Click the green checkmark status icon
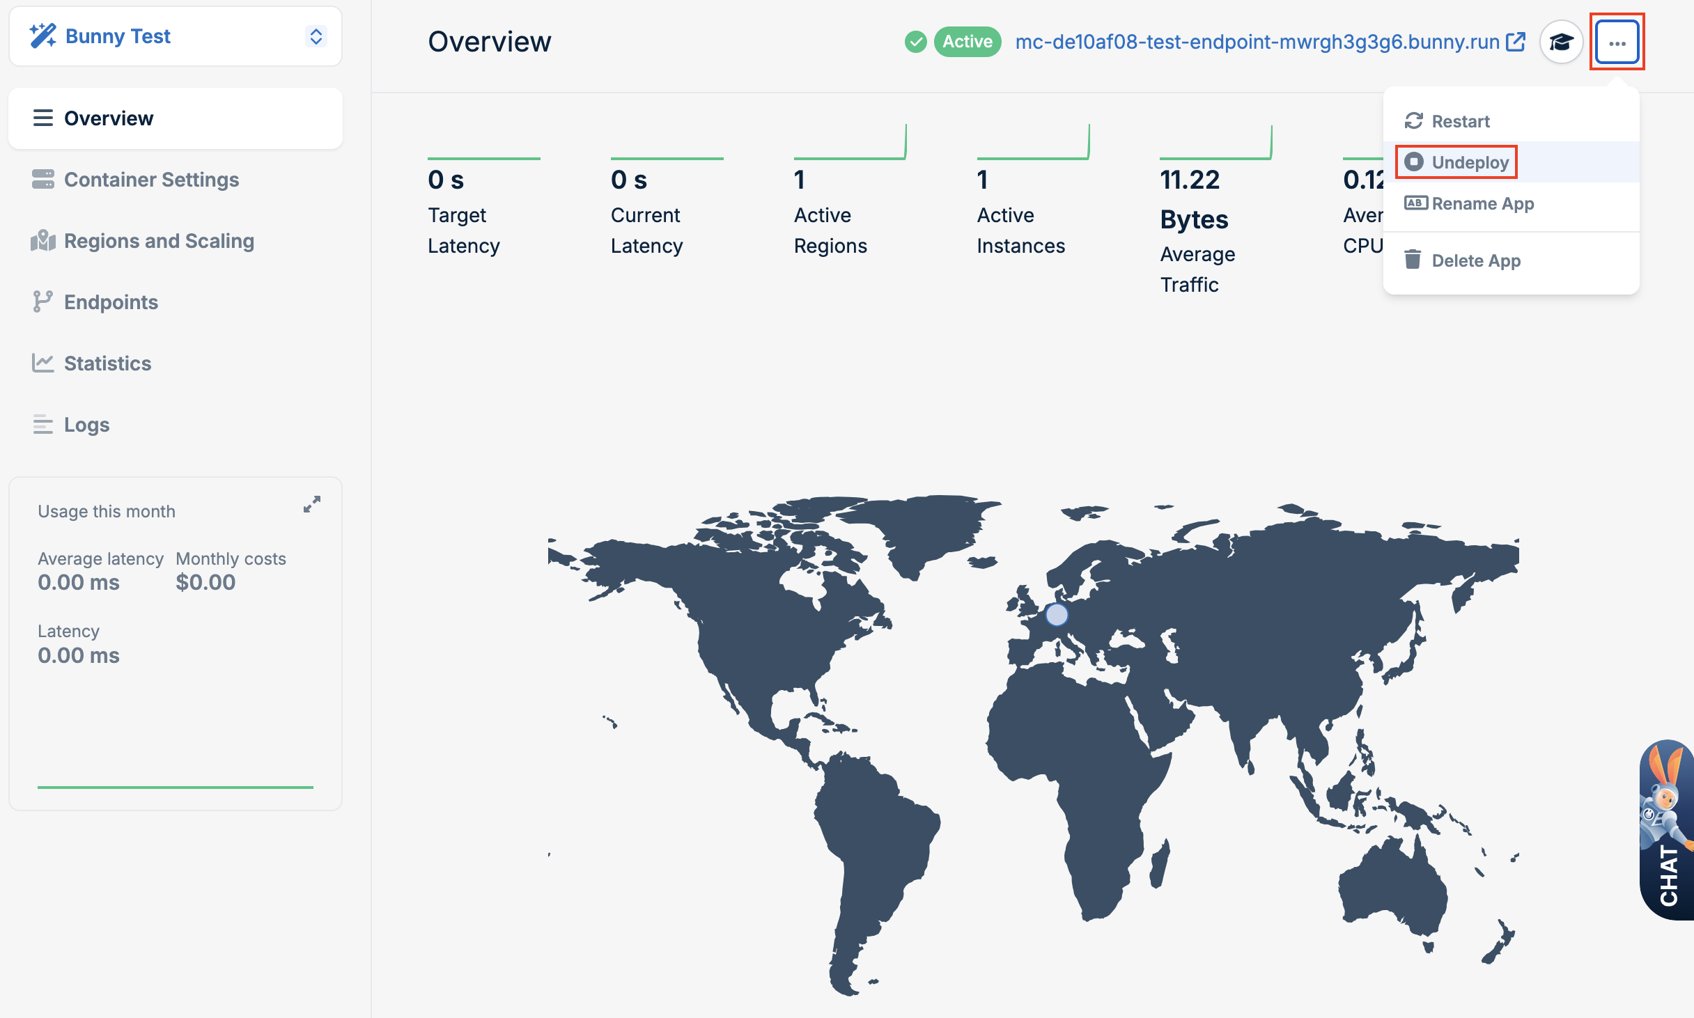 [915, 42]
